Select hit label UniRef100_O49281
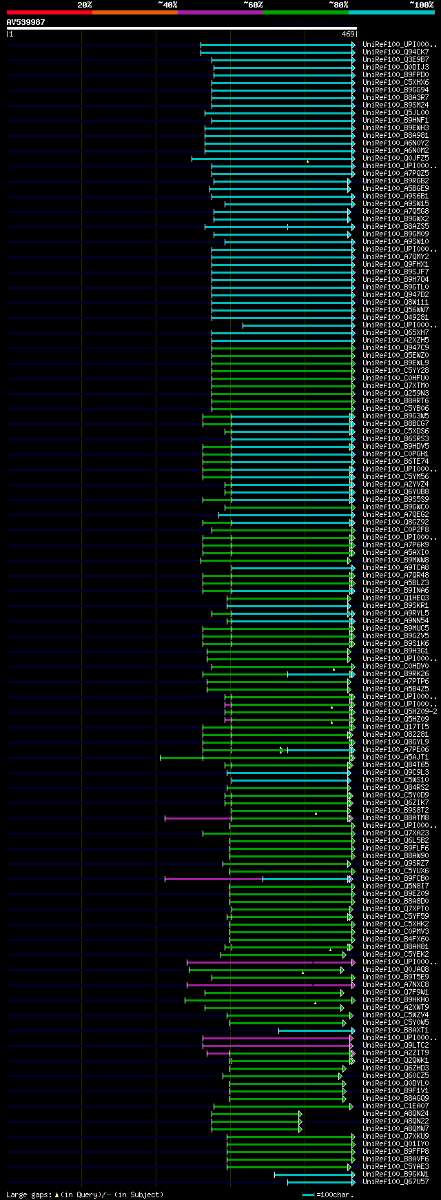The image size is (441, 1200). 396,318
